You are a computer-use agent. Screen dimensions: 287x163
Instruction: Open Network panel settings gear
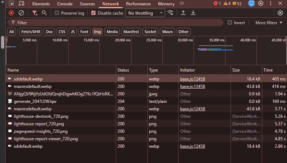[x=280, y=13]
